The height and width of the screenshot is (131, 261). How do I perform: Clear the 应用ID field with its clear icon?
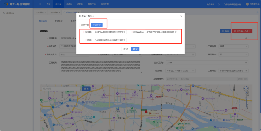coord(124,32)
